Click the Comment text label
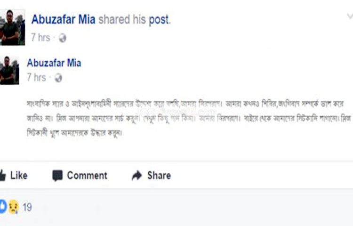This screenshot has width=353, height=226. 87,176
